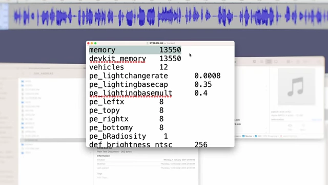Click the 'vehicles' key text
The width and height of the screenshot is (328, 185).
[107, 67]
